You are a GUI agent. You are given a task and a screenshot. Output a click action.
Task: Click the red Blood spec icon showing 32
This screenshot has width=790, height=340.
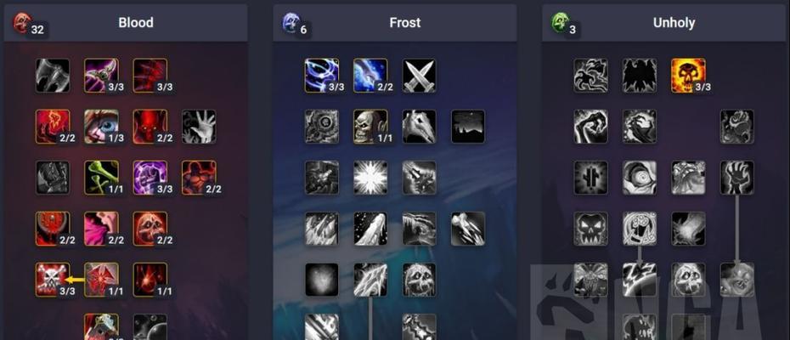[22, 22]
